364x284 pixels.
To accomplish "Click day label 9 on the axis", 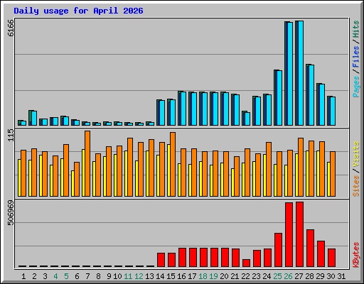I will [x=109, y=276].
